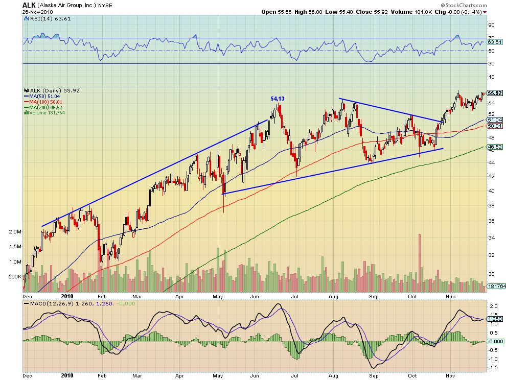This screenshot has width=506, height=380.
Task: Click the candlestick icon beside ALK (Daily)
Action: click(x=27, y=90)
